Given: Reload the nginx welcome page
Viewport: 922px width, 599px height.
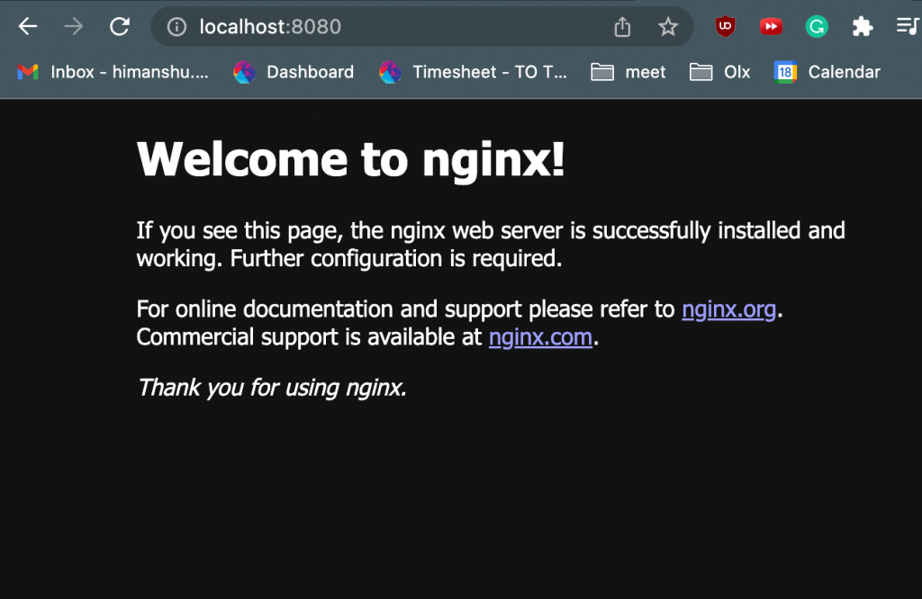Looking at the screenshot, I should [120, 26].
